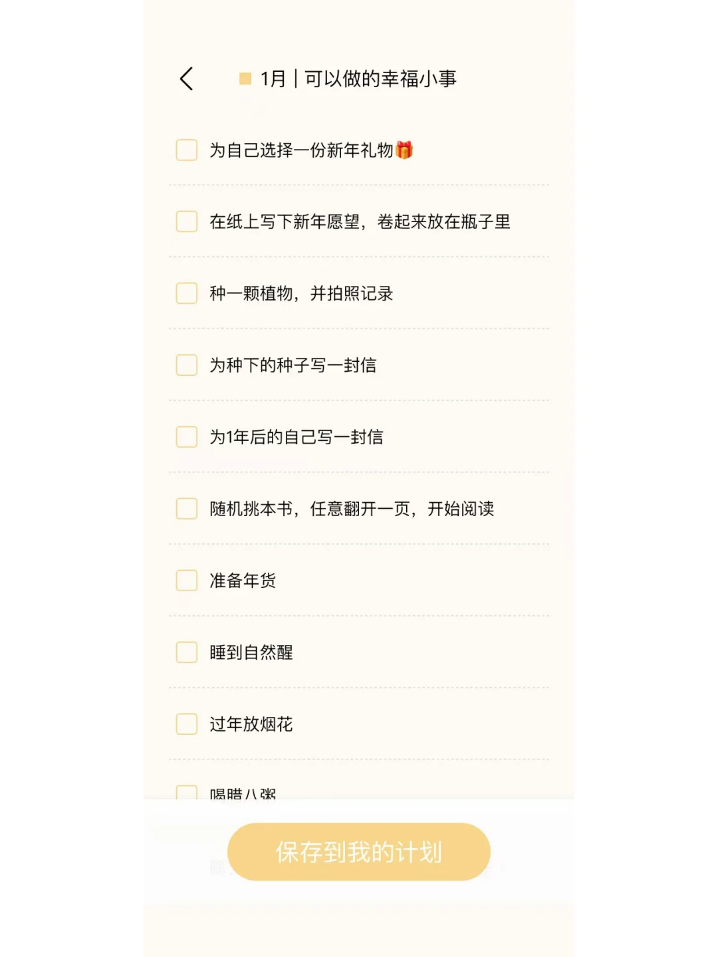718x957 pixels.
Task: Click the yellow square beside the title
Action: pyautogui.click(x=245, y=79)
